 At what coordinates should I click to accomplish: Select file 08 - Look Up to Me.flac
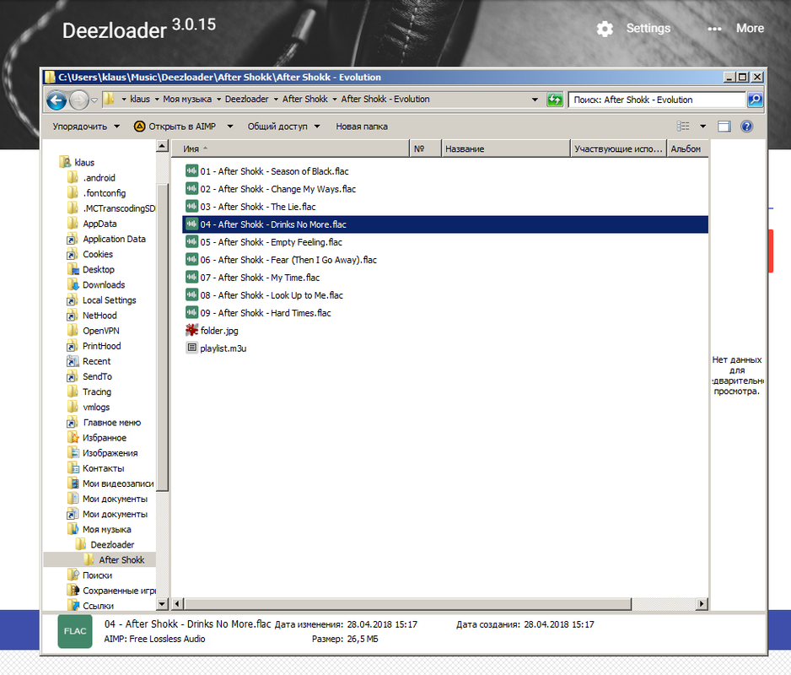[272, 294]
